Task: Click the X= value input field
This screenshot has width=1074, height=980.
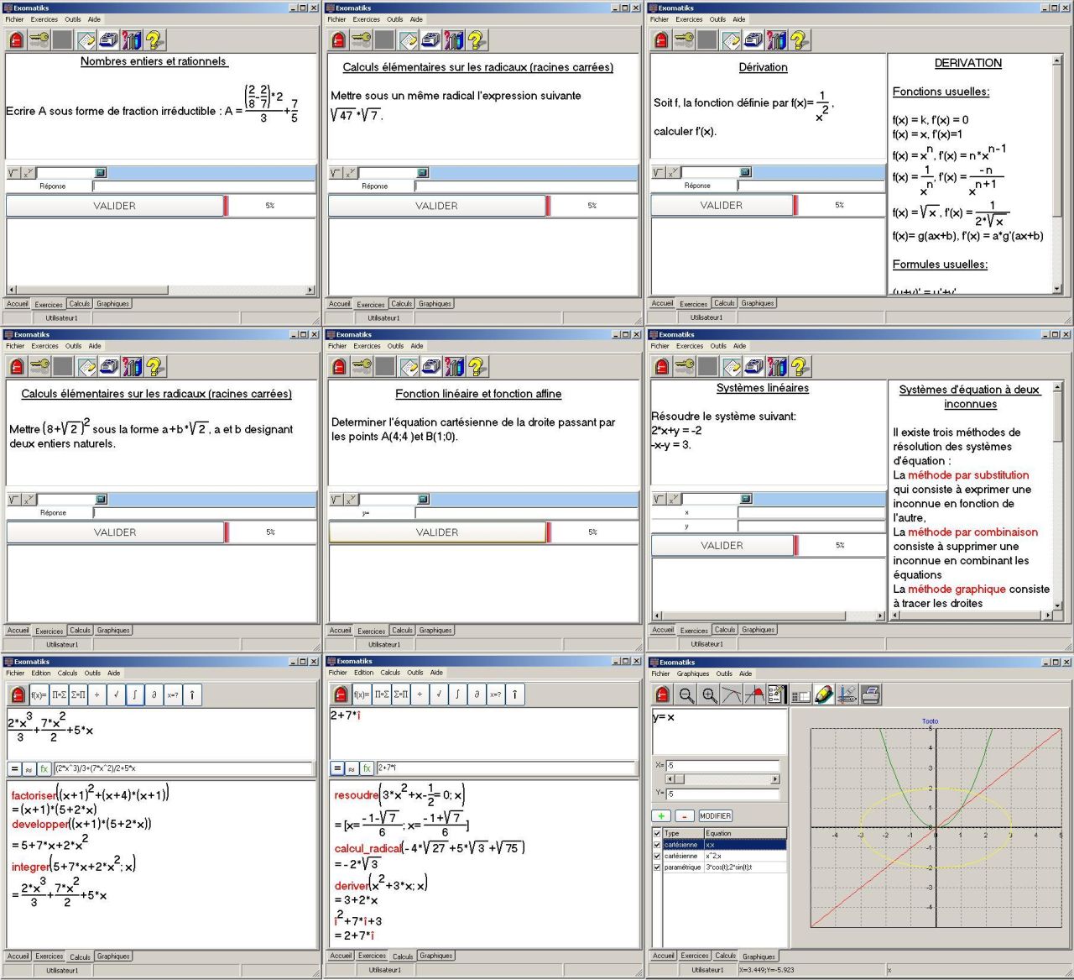Action: tap(722, 766)
